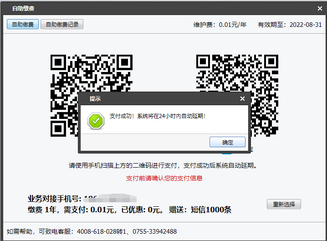The height and width of the screenshot is (241, 327).
Task: Close the 提示 dialog with X
Action: click(x=242, y=99)
